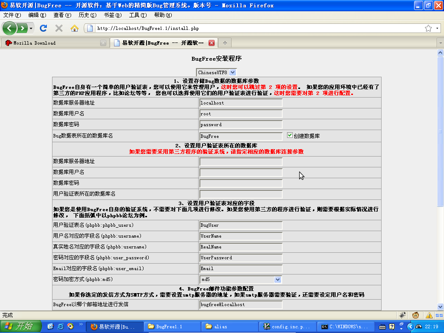Click section 2 empty 数据库用户名 field
The width and height of the screenshot is (444, 333).
pyautogui.click(x=241, y=173)
